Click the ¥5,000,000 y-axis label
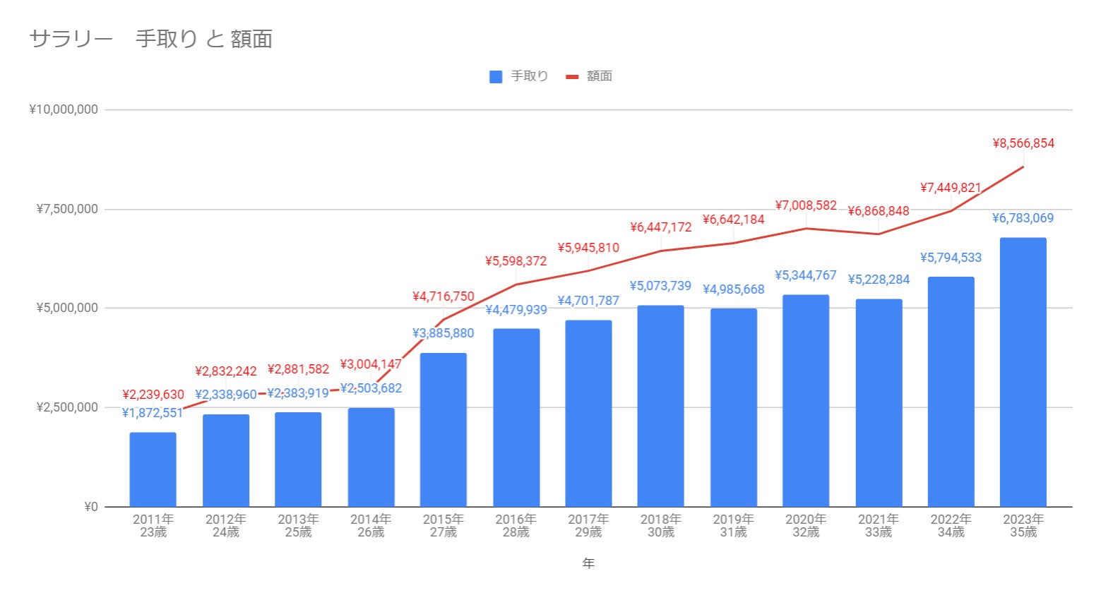The width and height of the screenshot is (1101, 600). 67,308
